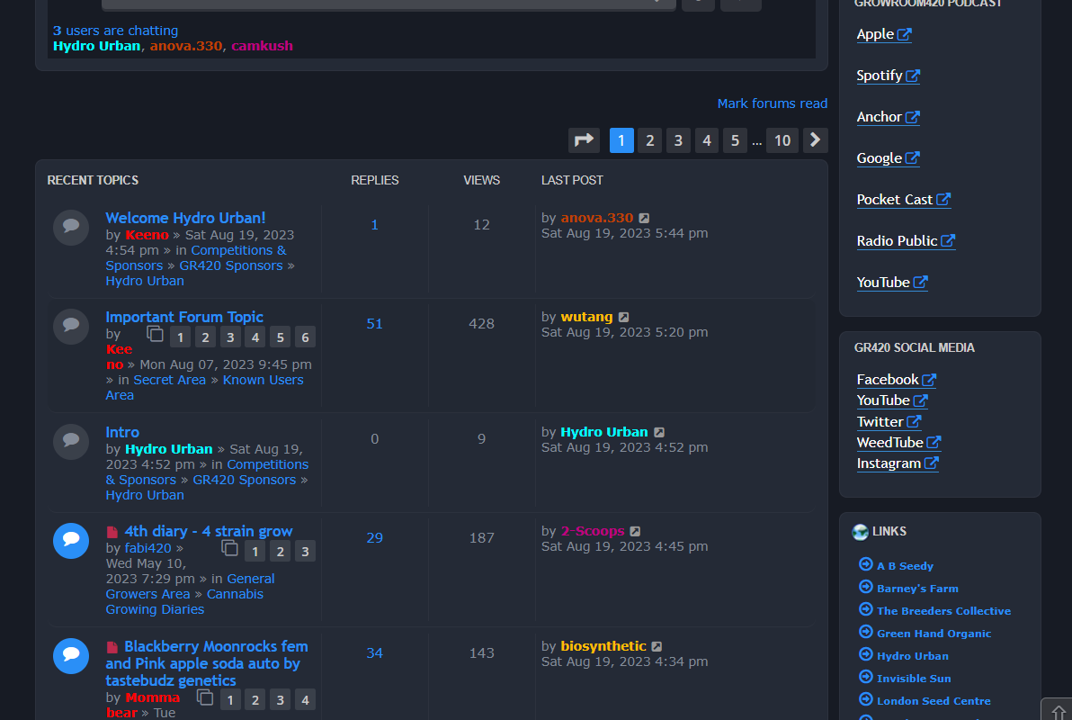Open page 3 of 4th diary topic
Image resolution: width=1072 pixels, height=720 pixels.
pos(305,552)
